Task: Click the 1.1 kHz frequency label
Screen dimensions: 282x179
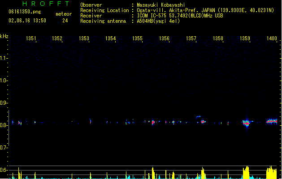Action: [4, 58]
